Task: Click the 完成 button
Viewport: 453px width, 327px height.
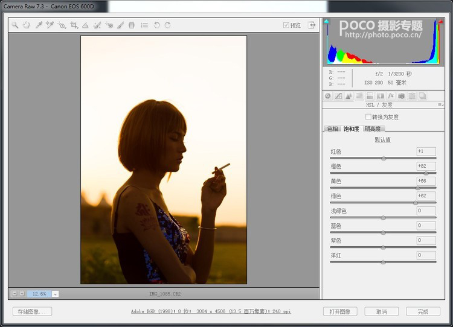Action: pyautogui.click(x=423, y=311)
